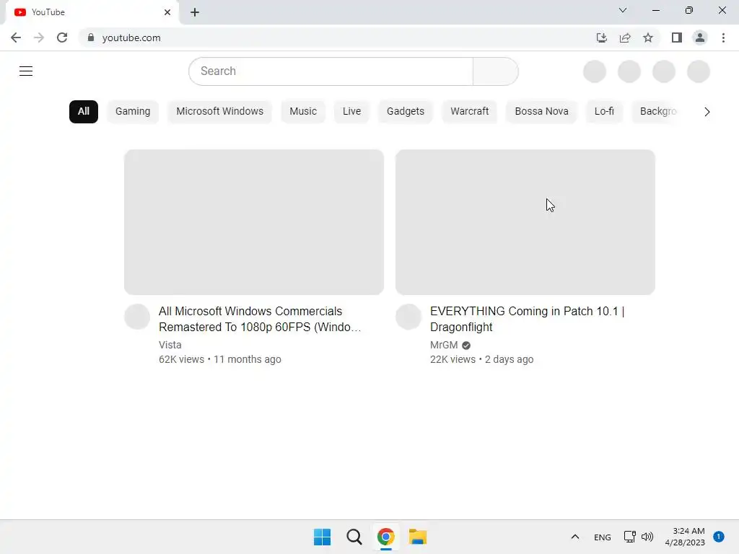
Task: Open the clock and date 3:24 AM
Action: pyautogui.click(x=685, y=537)
